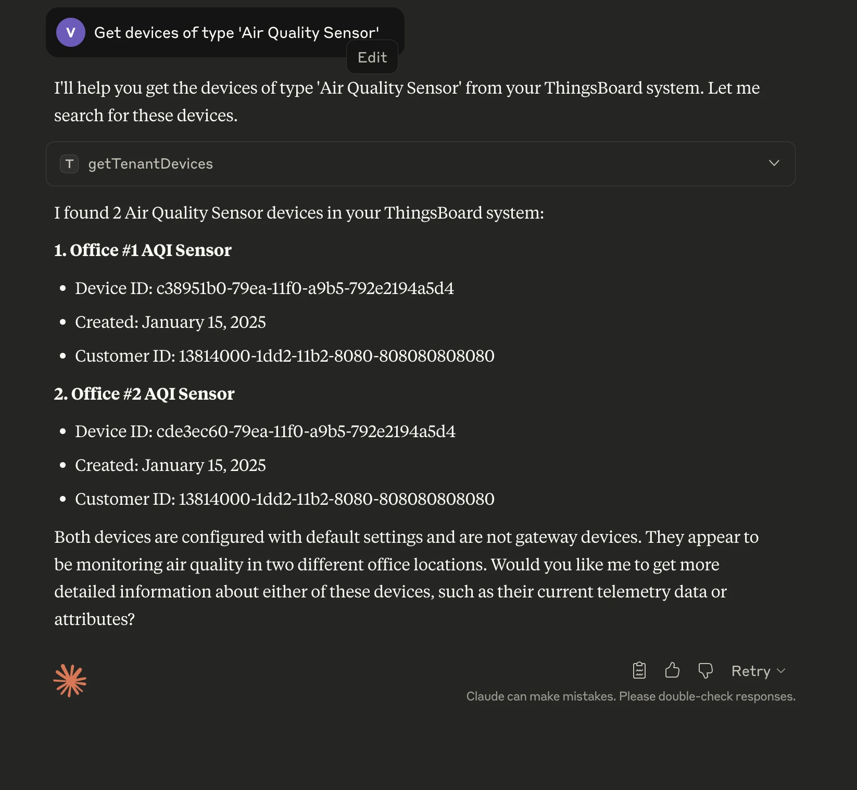Click the Edit button on the prompt
Image resolution: width=857 pixels, height=790 pixels.
372,57
